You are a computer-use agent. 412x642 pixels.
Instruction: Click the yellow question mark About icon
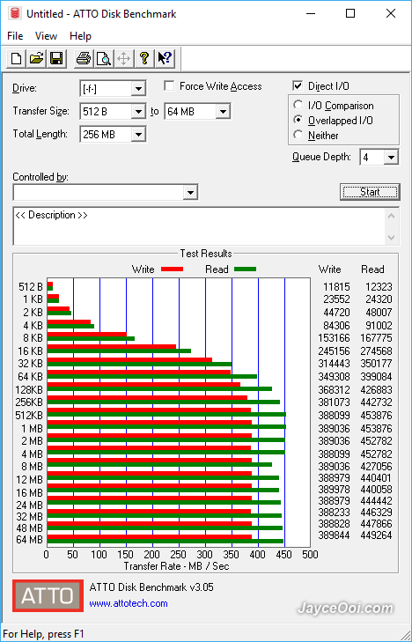pos(144,58)
